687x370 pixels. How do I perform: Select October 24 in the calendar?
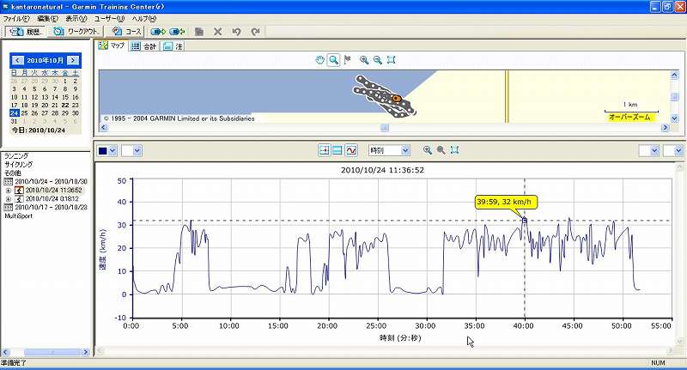pyautogui.click(x=14, y=113)
